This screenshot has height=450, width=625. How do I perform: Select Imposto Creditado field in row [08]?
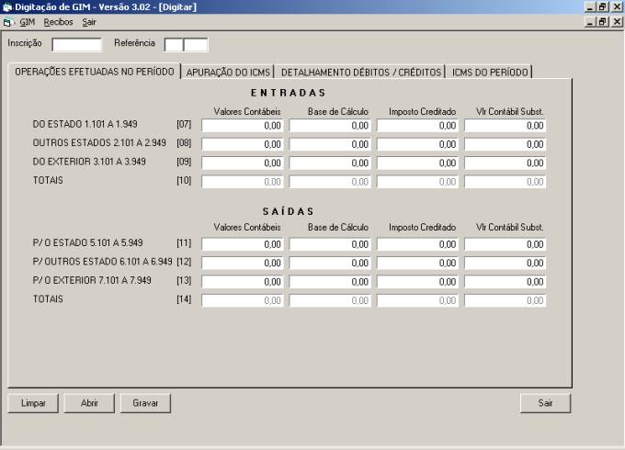[417, 144]
